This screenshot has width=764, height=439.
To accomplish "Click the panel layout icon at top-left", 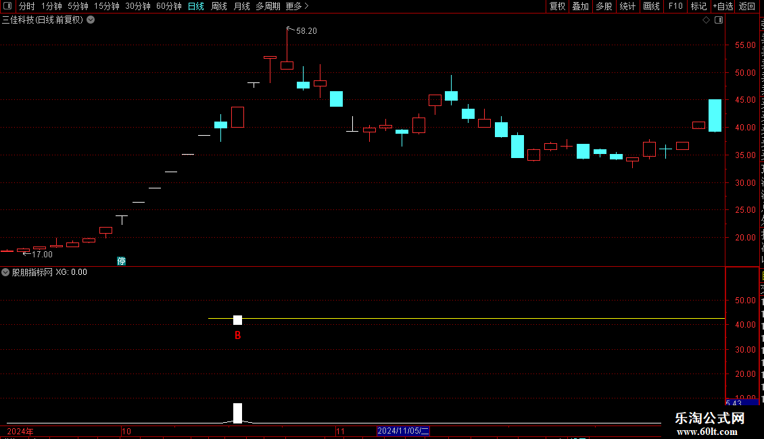I will point(7,6).
